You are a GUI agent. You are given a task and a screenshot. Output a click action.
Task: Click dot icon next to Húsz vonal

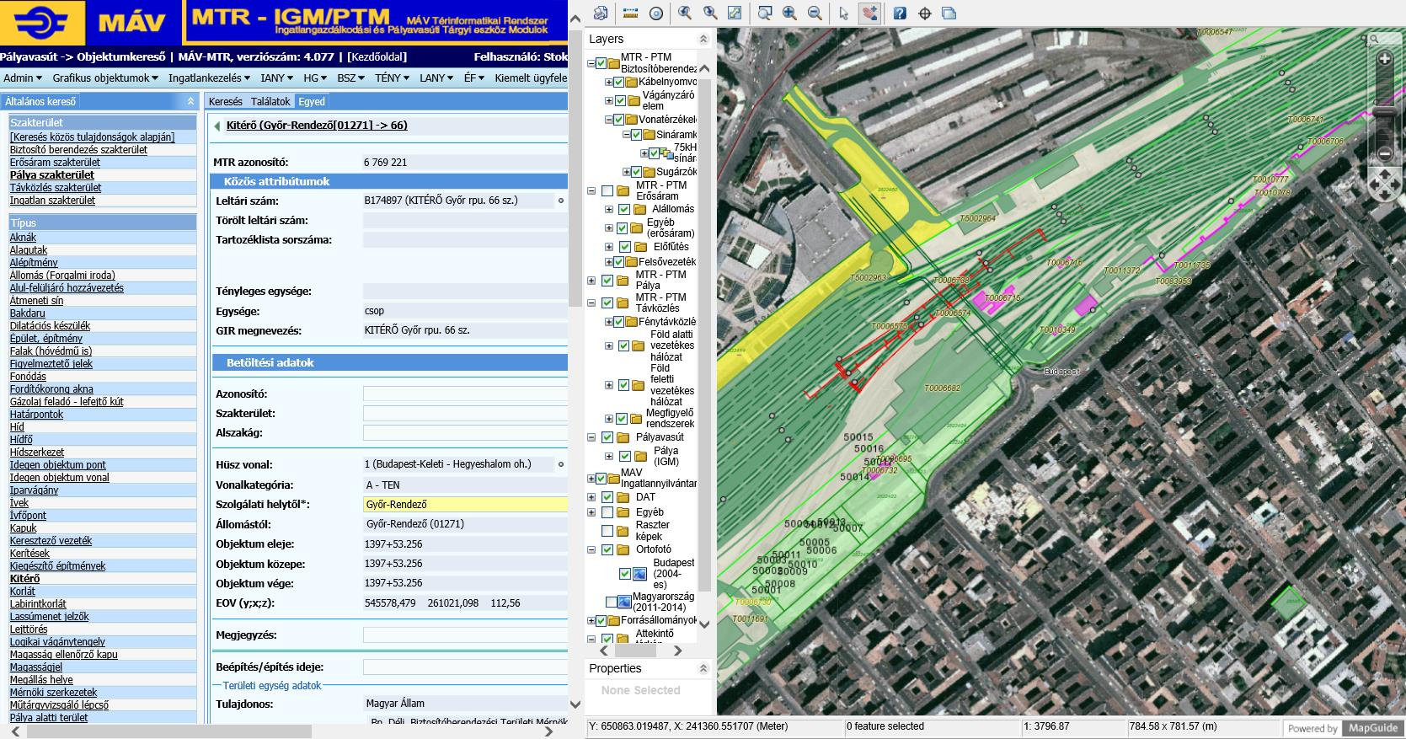(560, 464)
